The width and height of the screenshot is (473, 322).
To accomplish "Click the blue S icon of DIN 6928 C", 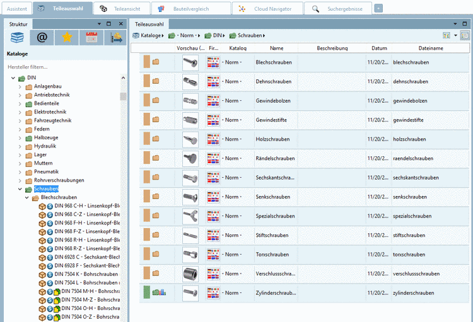I will (50, 258).
